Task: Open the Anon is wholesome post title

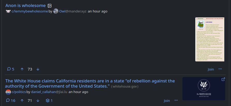Action: [25, 5]
